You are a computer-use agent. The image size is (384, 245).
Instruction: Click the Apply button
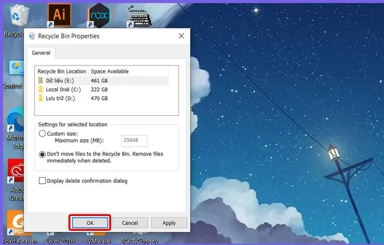169,223
